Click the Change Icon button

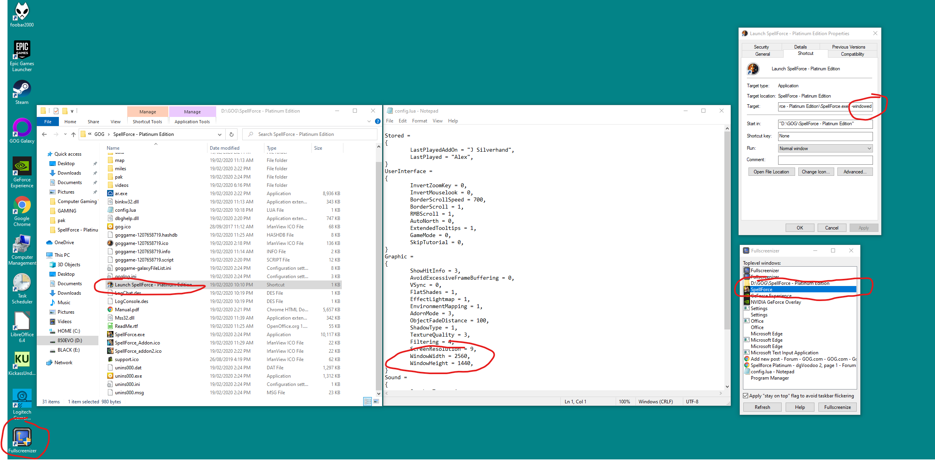click(816, 172)
